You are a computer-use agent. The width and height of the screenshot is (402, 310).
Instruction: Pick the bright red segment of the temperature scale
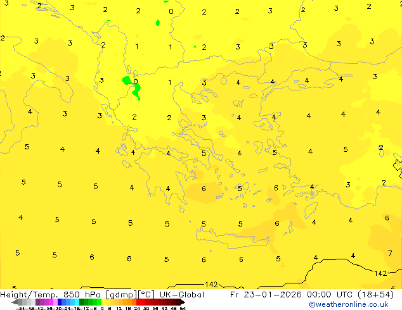pyautogui.click(x=138, y=302)
